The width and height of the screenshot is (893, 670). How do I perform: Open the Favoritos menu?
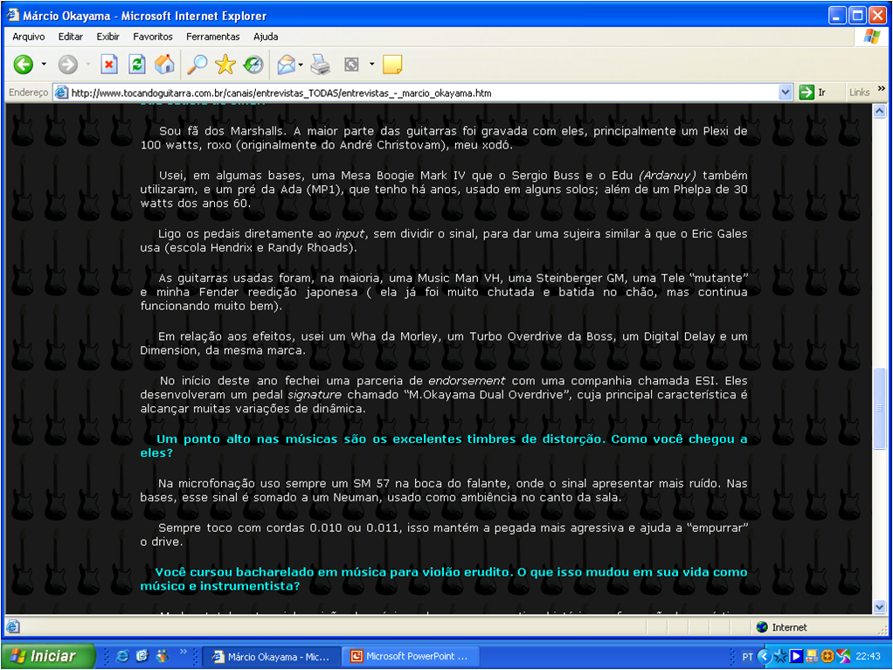pos(153,37)
